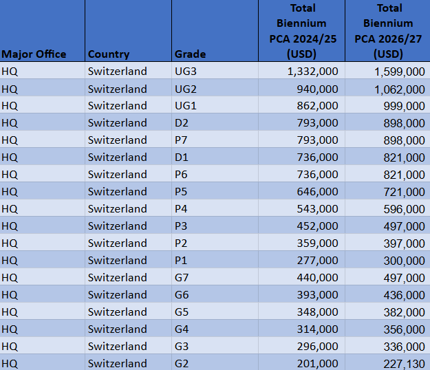Select the 227,130 cell in G2 row

(x=404, y=363)
